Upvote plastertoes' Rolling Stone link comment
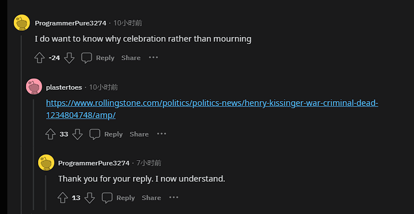 click(x=50, y=134)
